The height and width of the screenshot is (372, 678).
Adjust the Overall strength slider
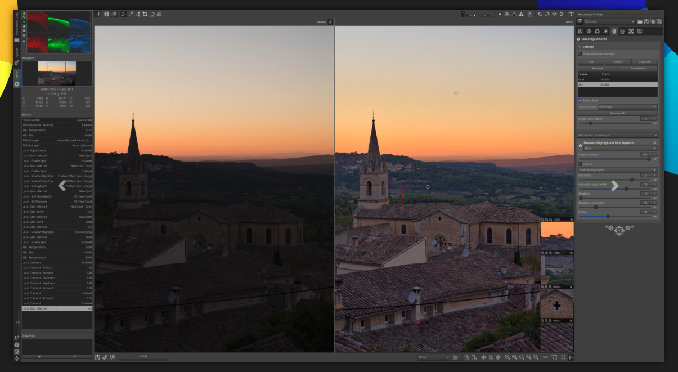pyautogui.click(x=614, y=159)
